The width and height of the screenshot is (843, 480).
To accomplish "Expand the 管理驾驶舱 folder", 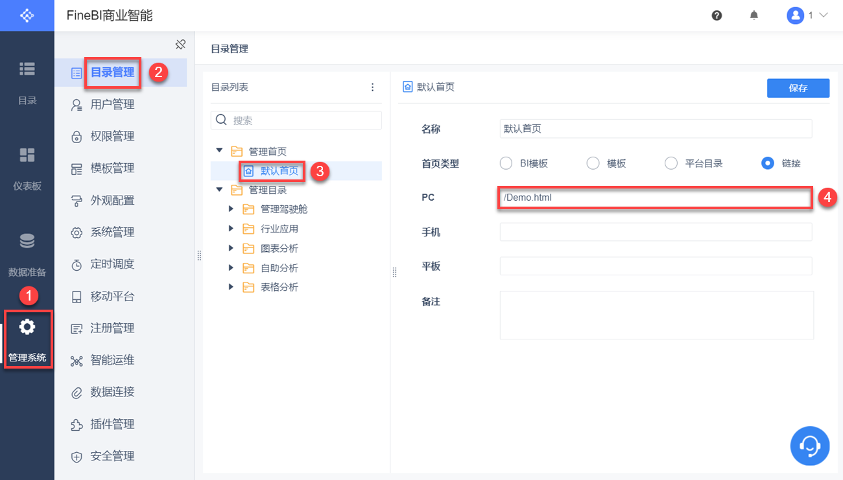I will (x=232, y=209).
